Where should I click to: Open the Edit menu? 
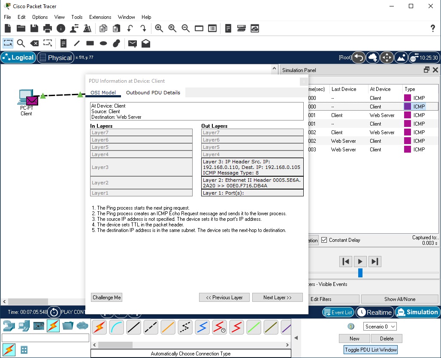21,17
